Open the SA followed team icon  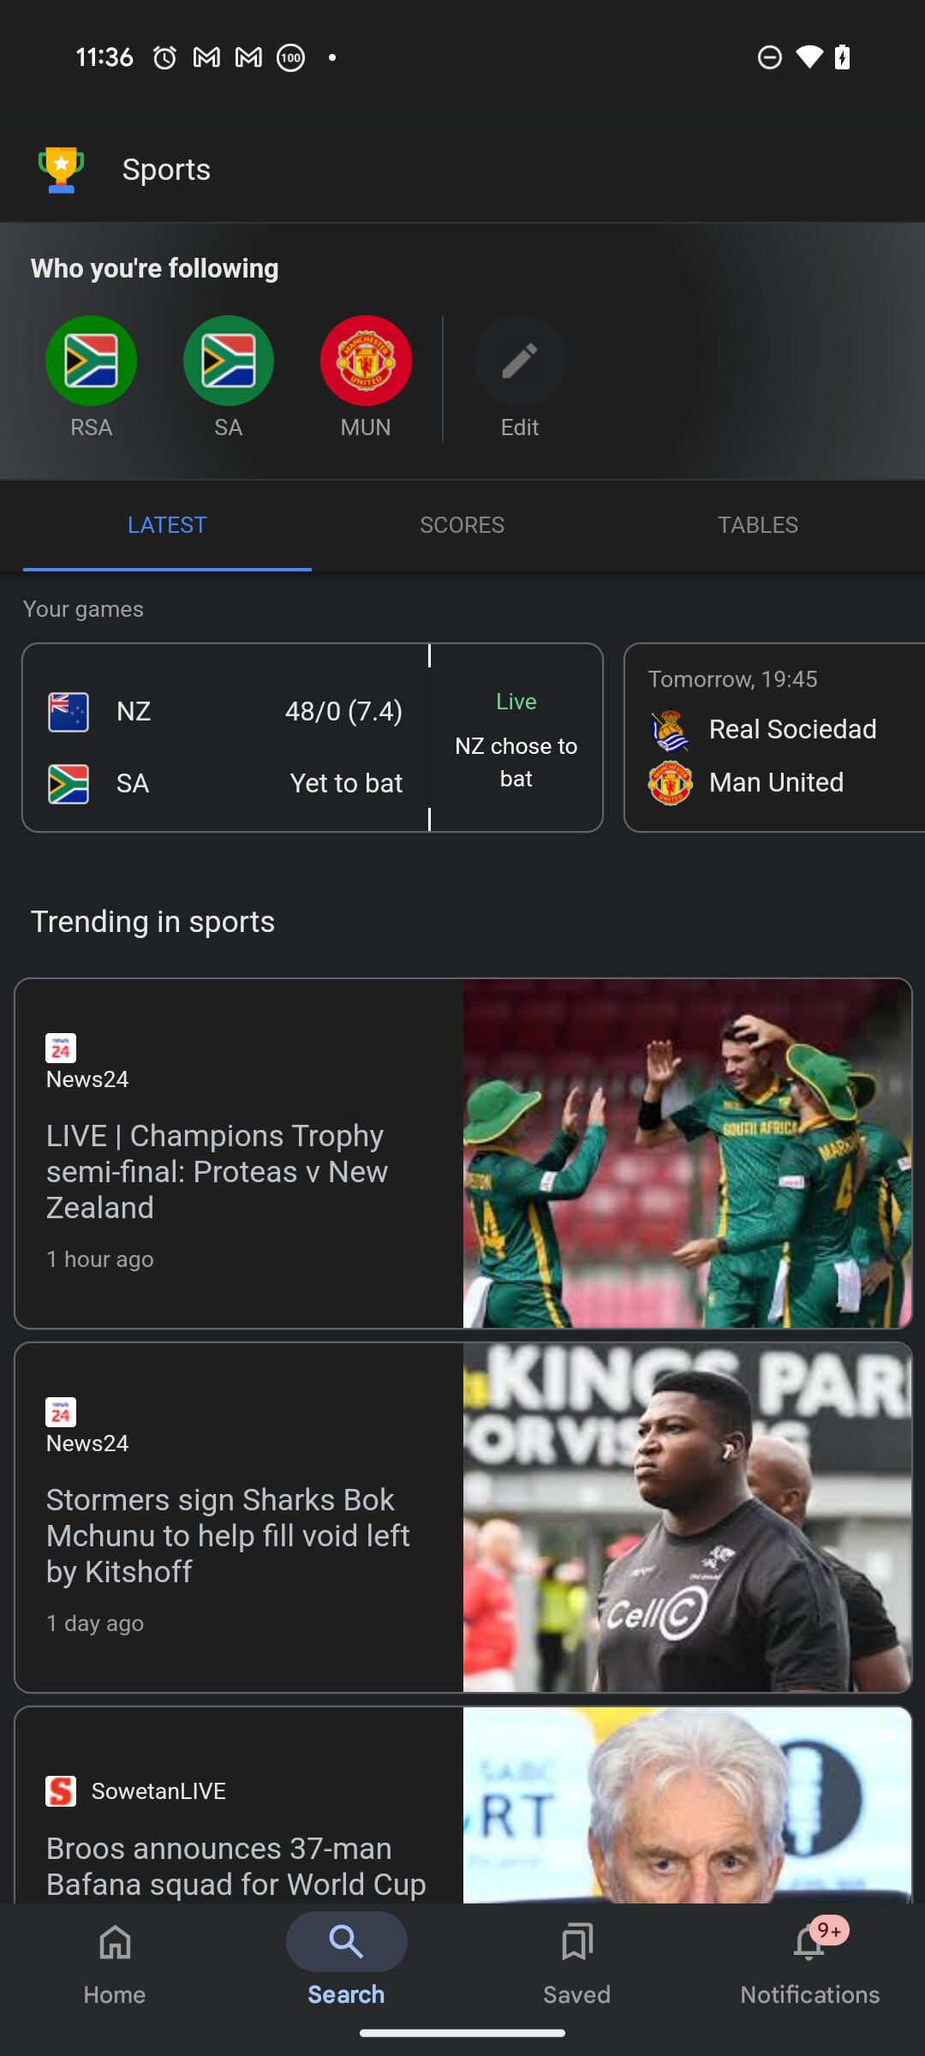tap(228, 361)
